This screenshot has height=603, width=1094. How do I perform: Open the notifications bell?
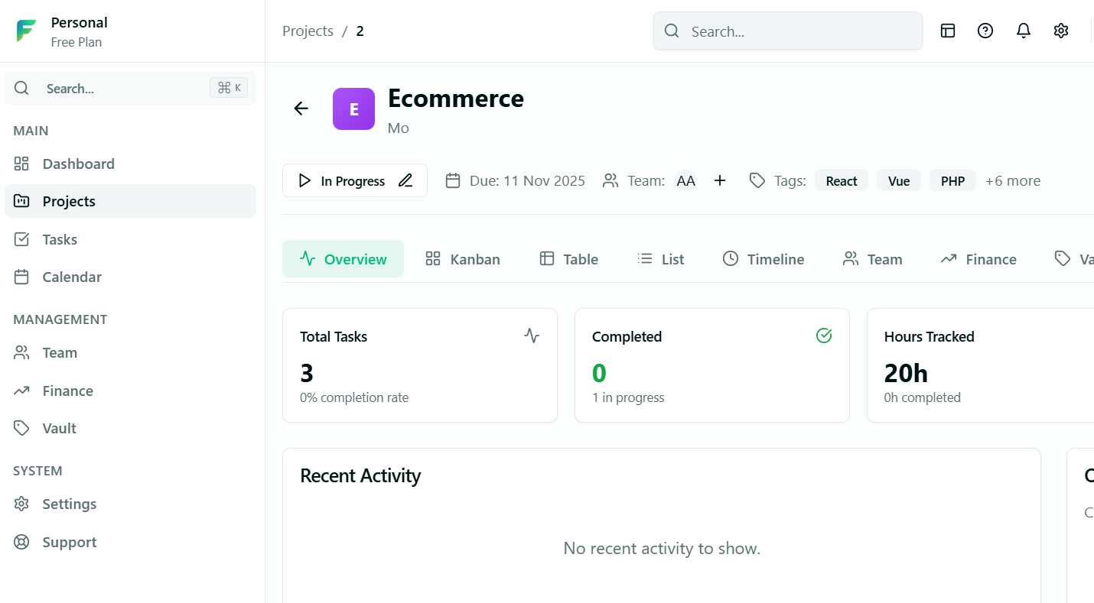pyautogui.click(x=1023, y=31)
